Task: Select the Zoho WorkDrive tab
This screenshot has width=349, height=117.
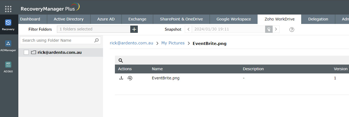Action: (x=279, y=19)
